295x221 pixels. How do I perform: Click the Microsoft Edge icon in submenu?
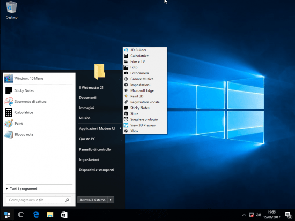126,90
